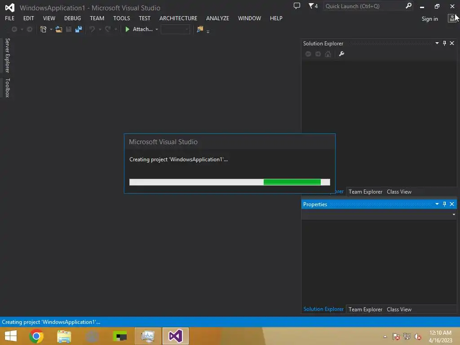Click the Action Center flag tray icon

pyautogui.click(x=396, y=336)
